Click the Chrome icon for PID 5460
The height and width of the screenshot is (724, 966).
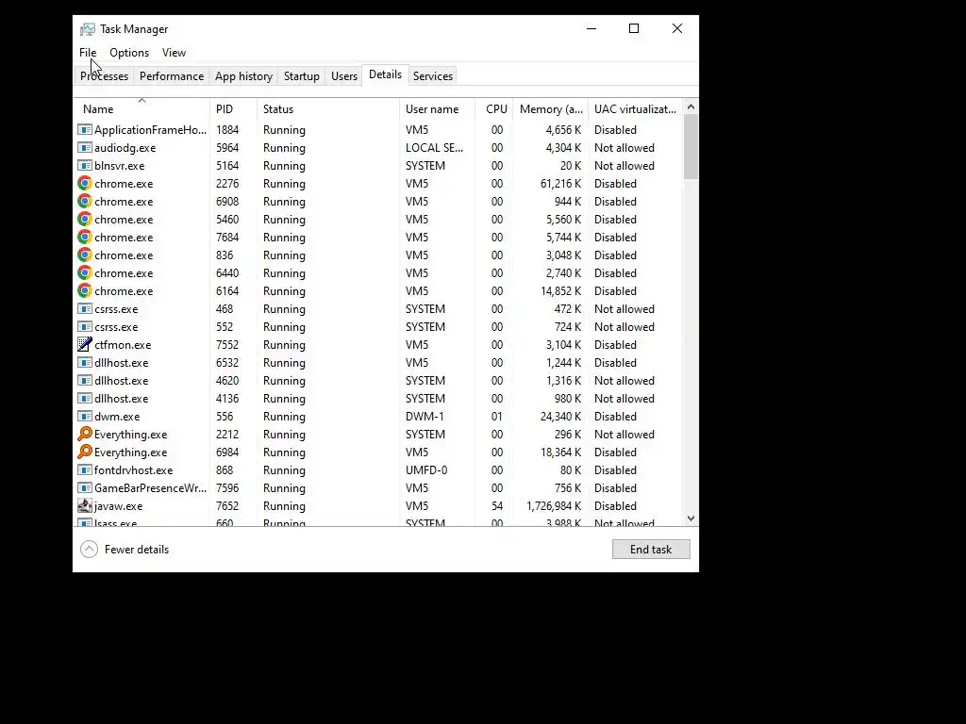pyautogui.click(x=85, y=219)
